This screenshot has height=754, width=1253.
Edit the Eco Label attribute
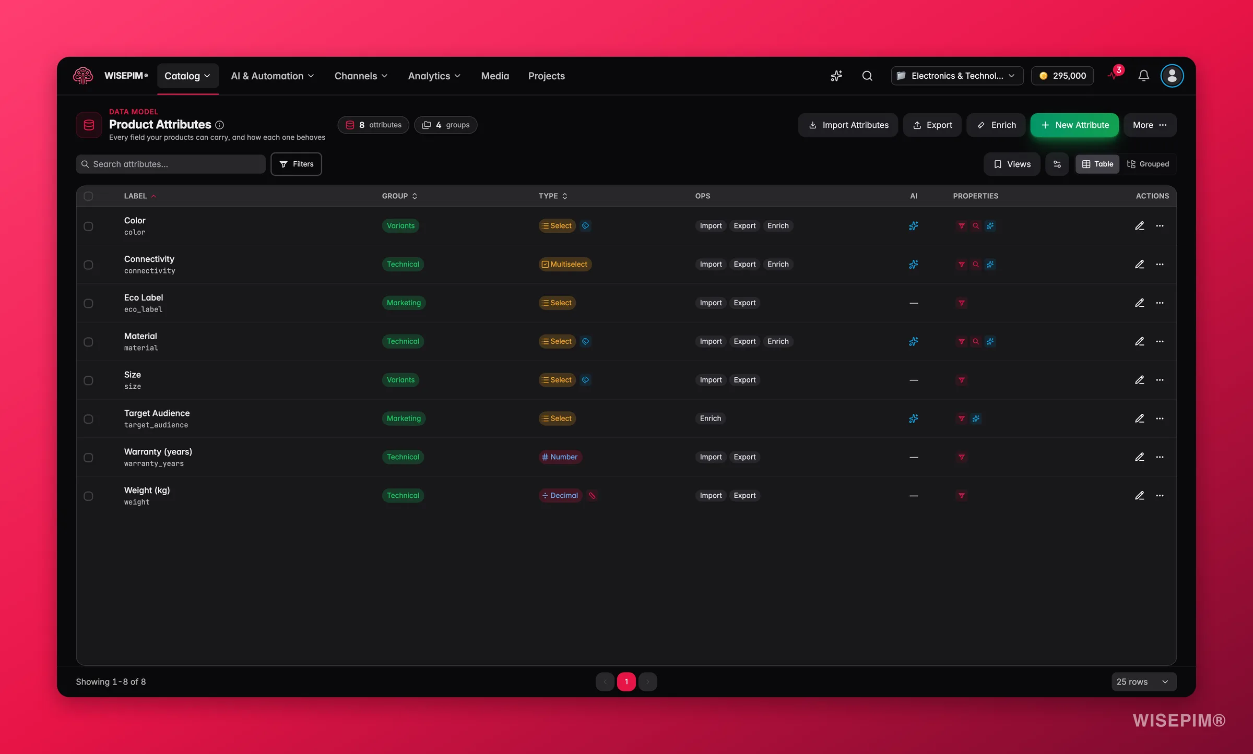point(1140,303)
